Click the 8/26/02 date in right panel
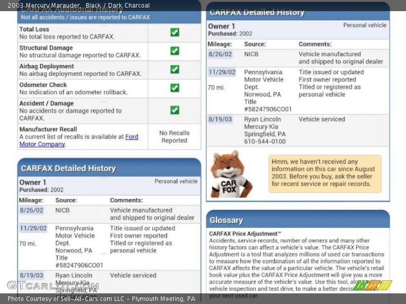Screen dimensions: 406x304 click(x=220, y=54)
